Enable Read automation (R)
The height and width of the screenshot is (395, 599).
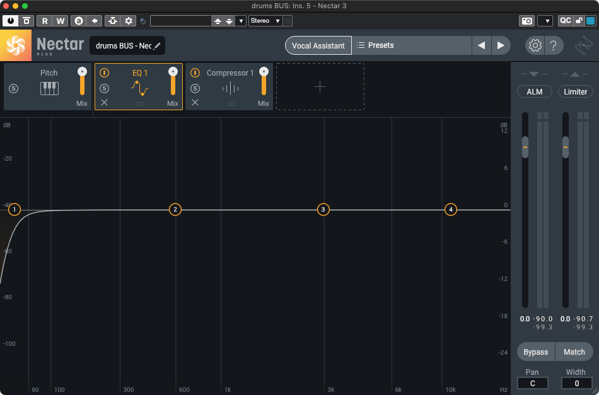point(45,21)
